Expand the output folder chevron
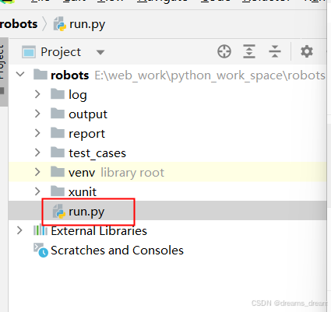Screen dimensions: 331x312 (37, 114)
